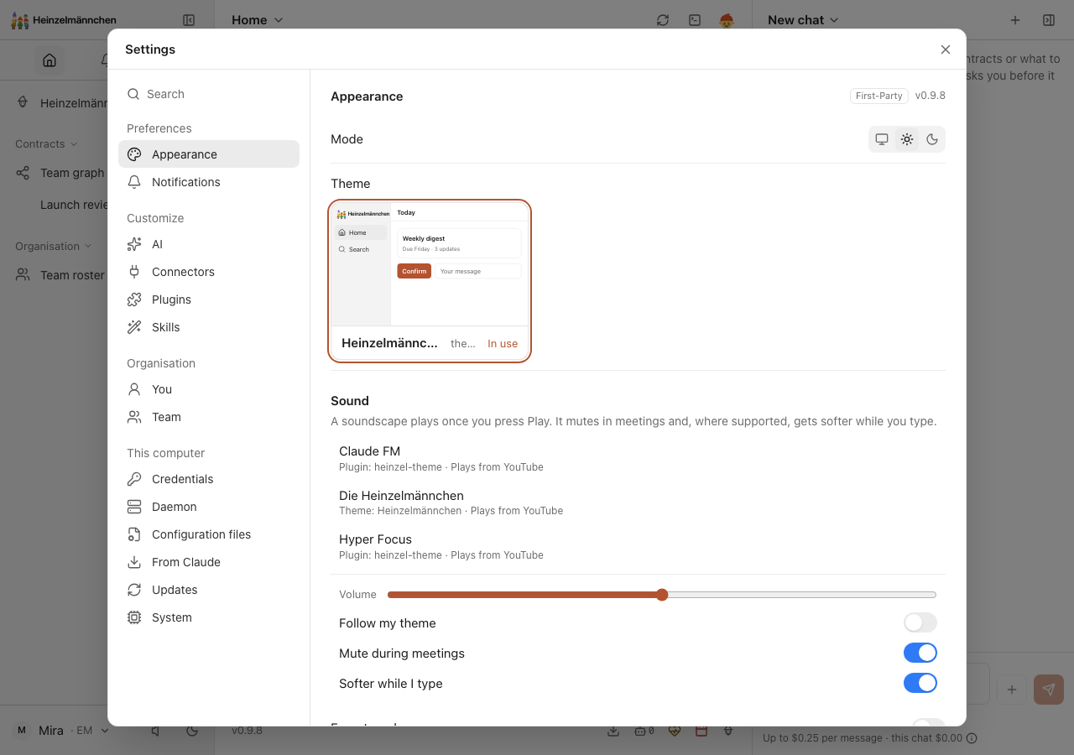Click the moon icon next to the speaker
1074x755 pixels.
click(x=192, y=731)
